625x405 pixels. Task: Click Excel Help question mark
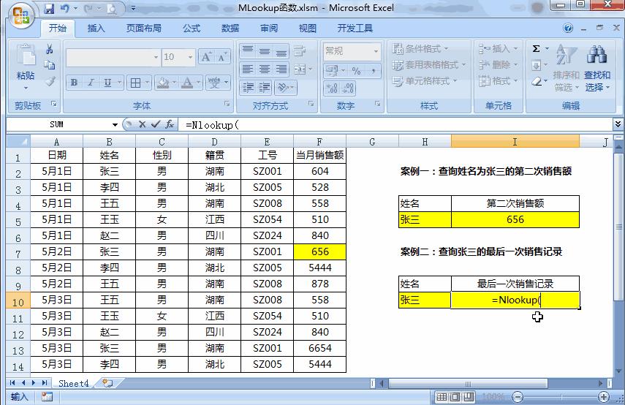[568, 28]
